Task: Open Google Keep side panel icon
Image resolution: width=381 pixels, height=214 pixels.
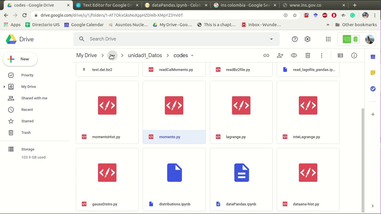Action: point(373,73)
